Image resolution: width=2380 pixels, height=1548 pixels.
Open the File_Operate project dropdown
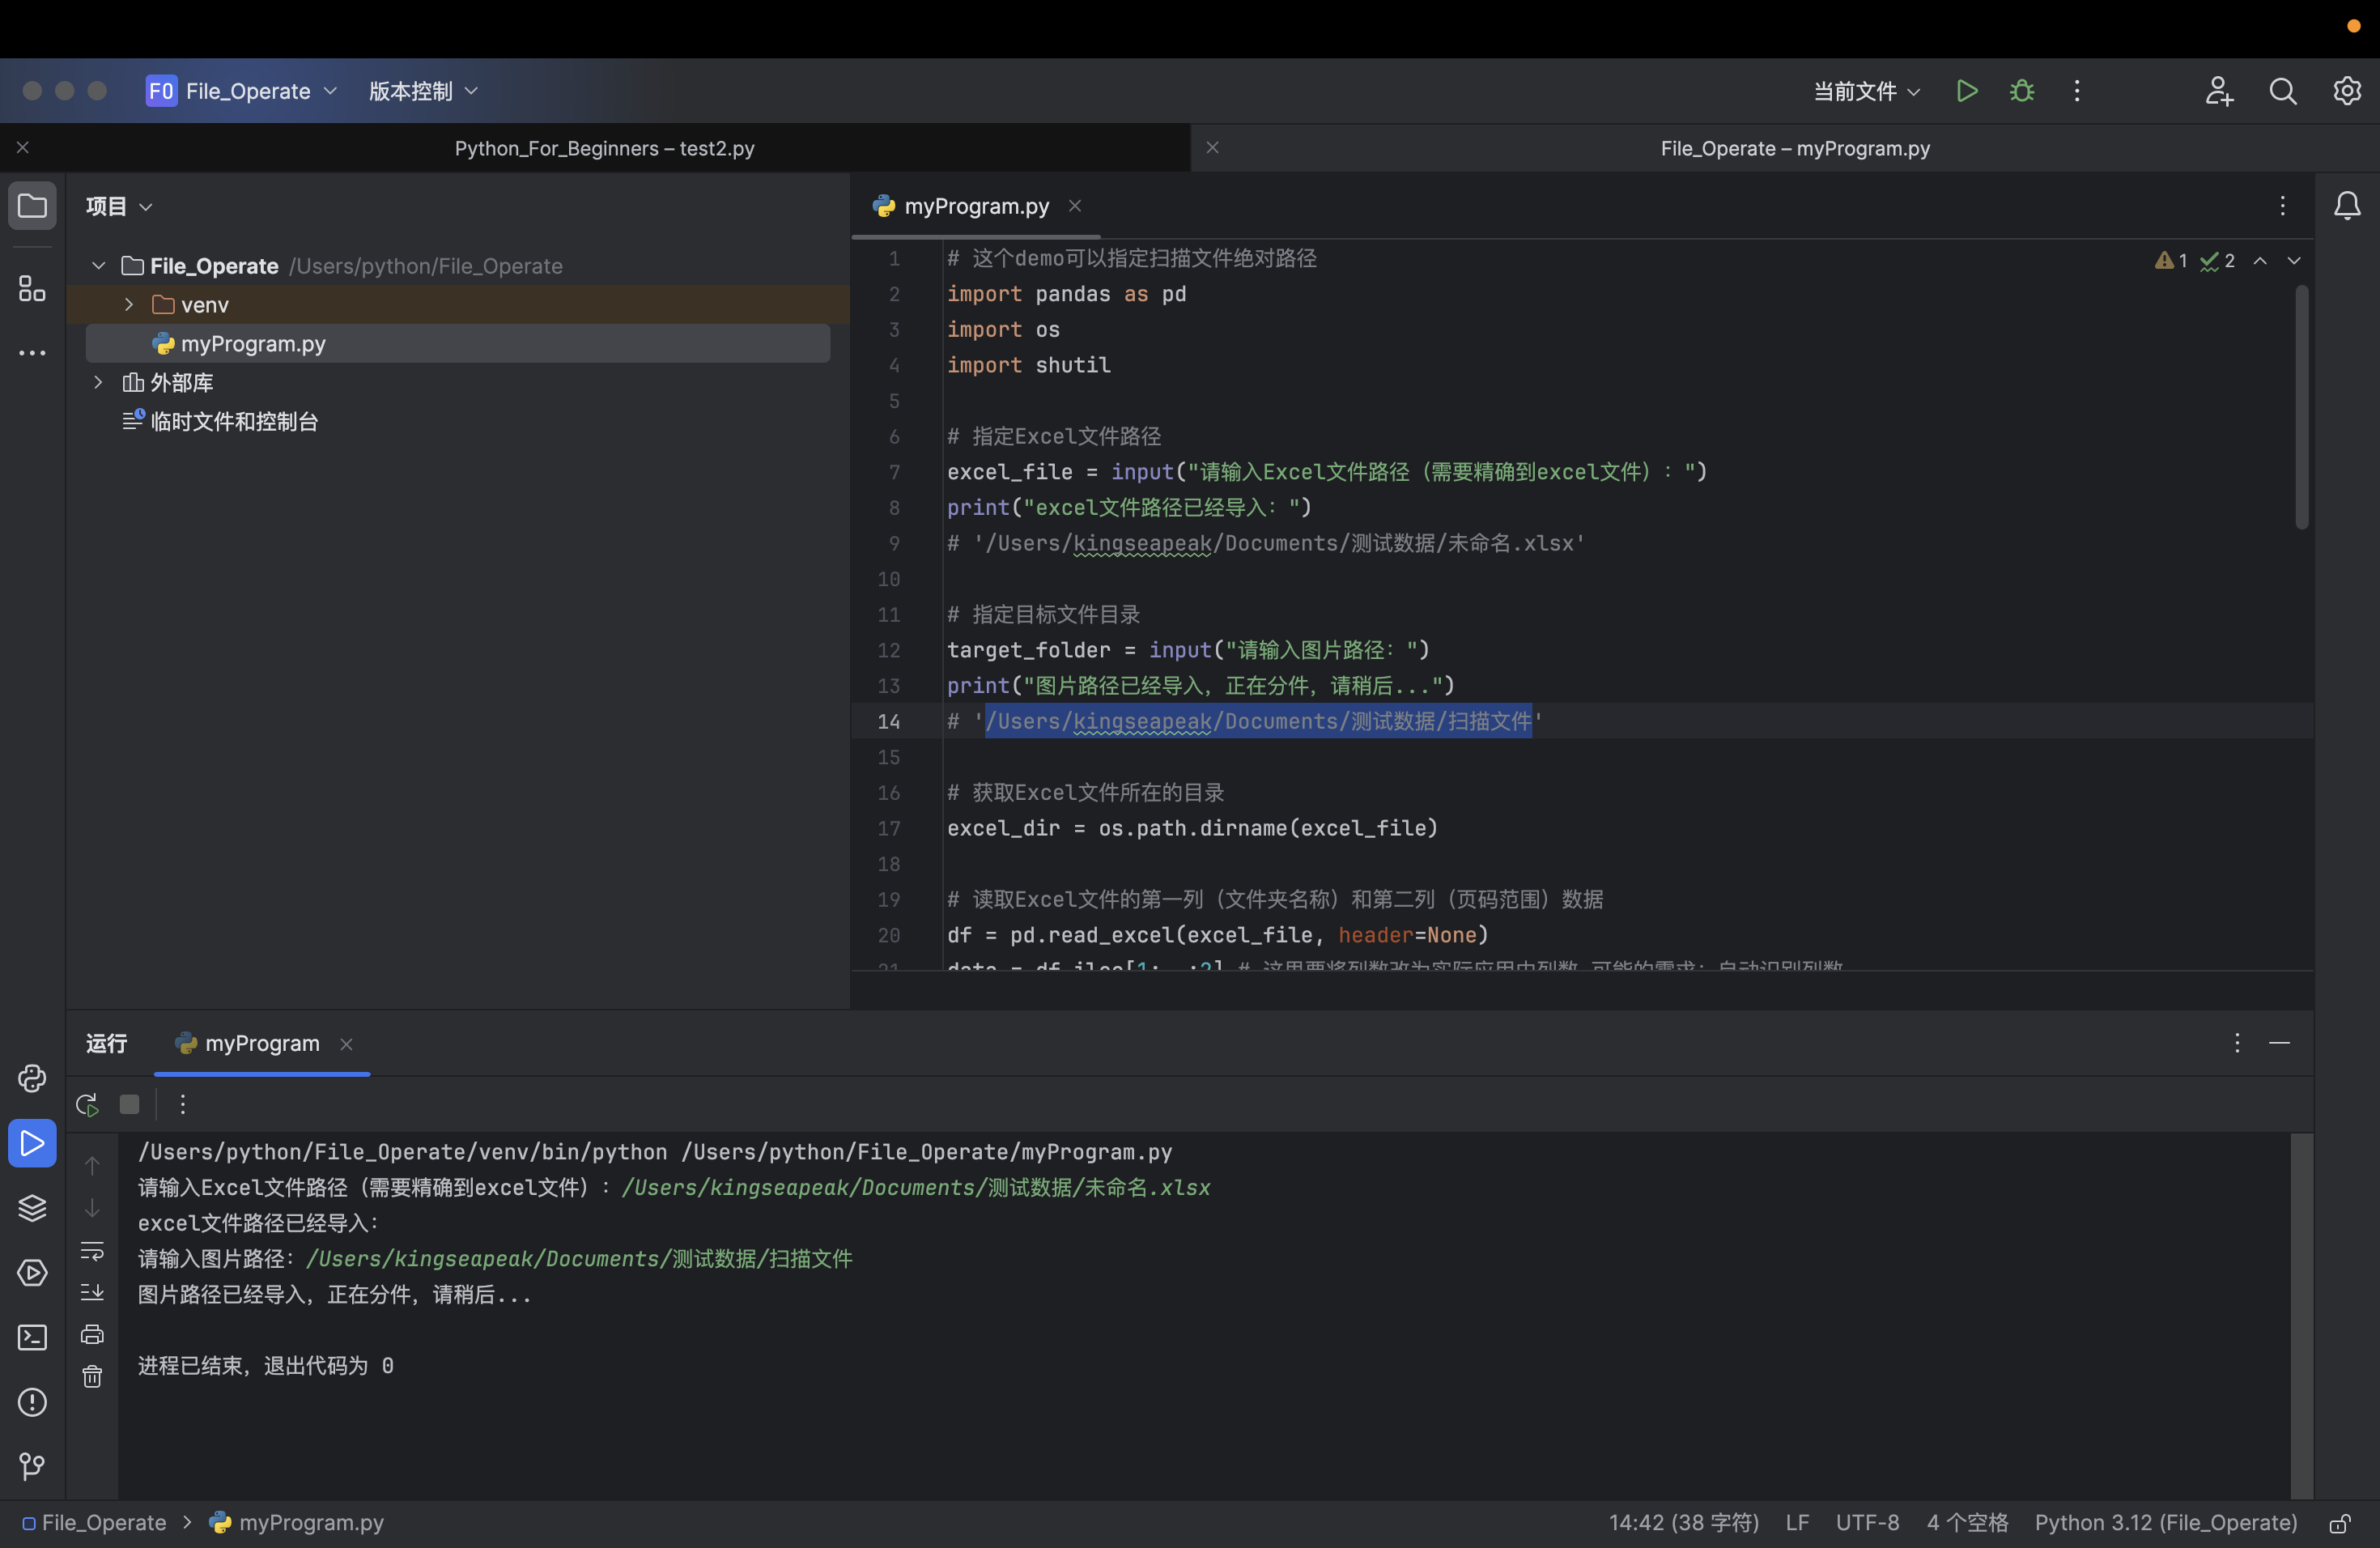pos(242,91)
